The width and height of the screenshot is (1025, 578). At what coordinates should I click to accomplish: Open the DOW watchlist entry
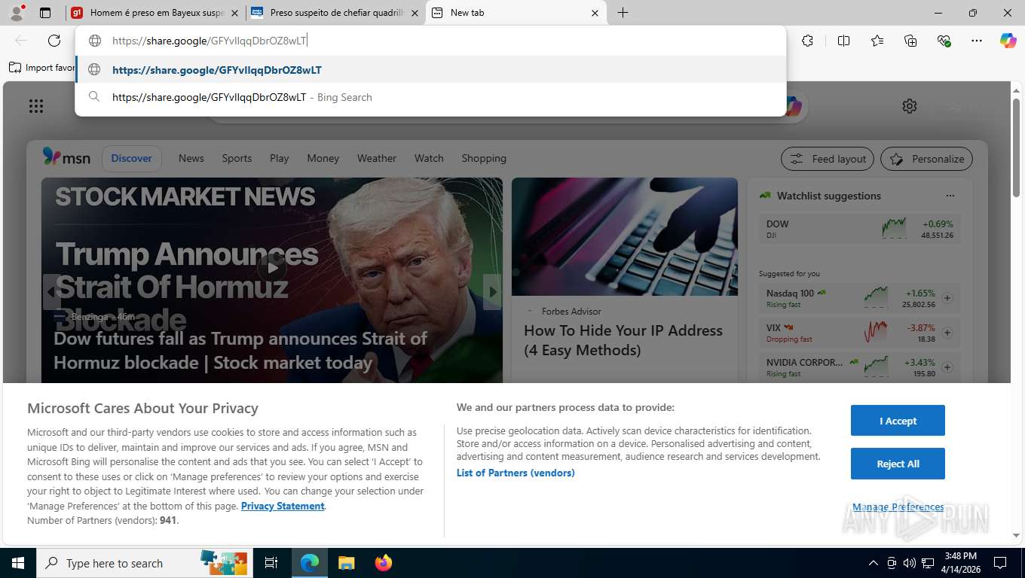point(860,229)
